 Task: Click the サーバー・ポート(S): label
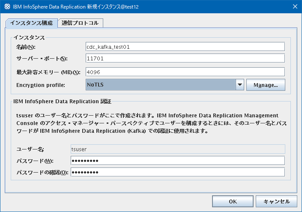coord(42,59)
